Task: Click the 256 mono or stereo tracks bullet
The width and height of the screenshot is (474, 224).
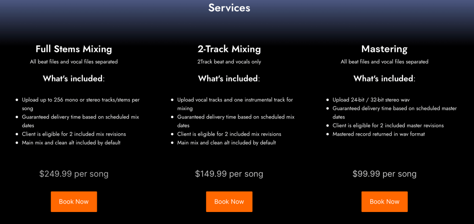Action: click(x=81, y=104)
